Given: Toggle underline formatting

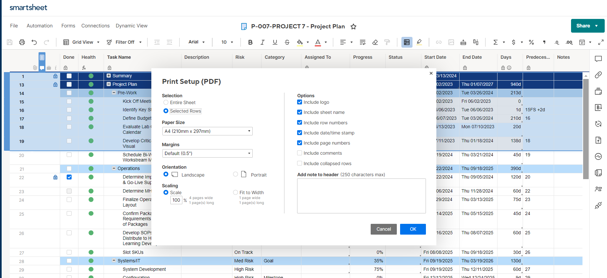Looking at the screenshot, I should click(275, 42).
